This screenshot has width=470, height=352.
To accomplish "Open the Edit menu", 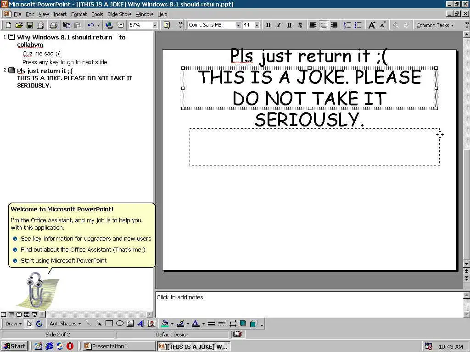I will pos(30,14).
